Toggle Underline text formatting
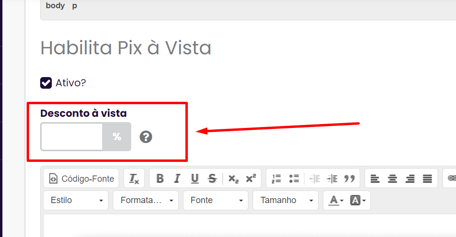456x237 pixels. 195,178
